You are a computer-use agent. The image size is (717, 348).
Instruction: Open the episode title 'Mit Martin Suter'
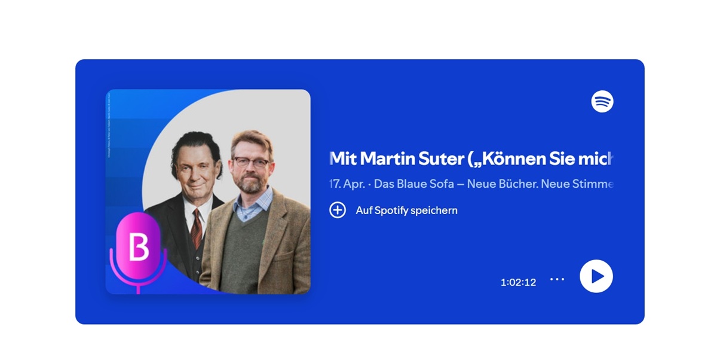coord(397,158)
